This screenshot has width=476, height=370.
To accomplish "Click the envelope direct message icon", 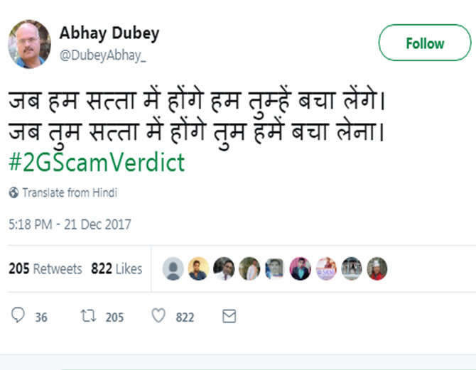I will (229, 316).
